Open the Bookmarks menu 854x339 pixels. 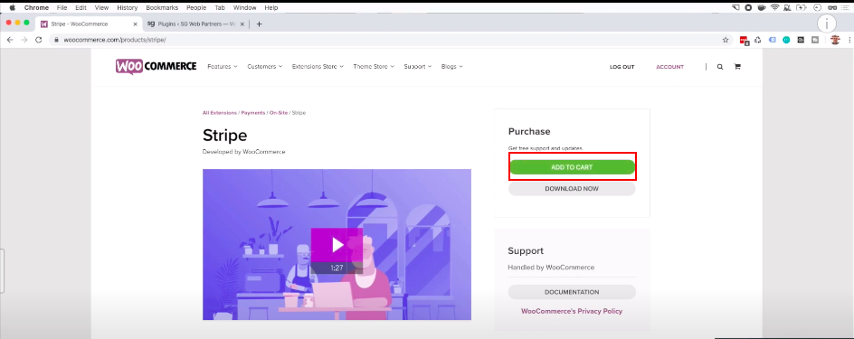coord(162,7)
